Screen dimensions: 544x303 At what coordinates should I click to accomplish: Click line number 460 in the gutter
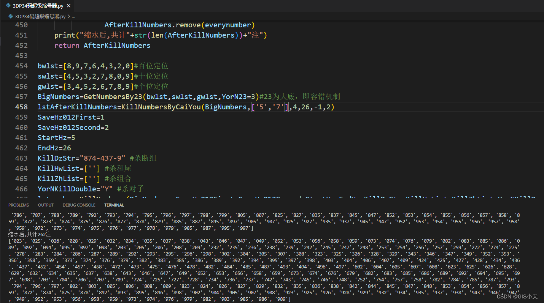pyautogui.click(x=21, y=128)
